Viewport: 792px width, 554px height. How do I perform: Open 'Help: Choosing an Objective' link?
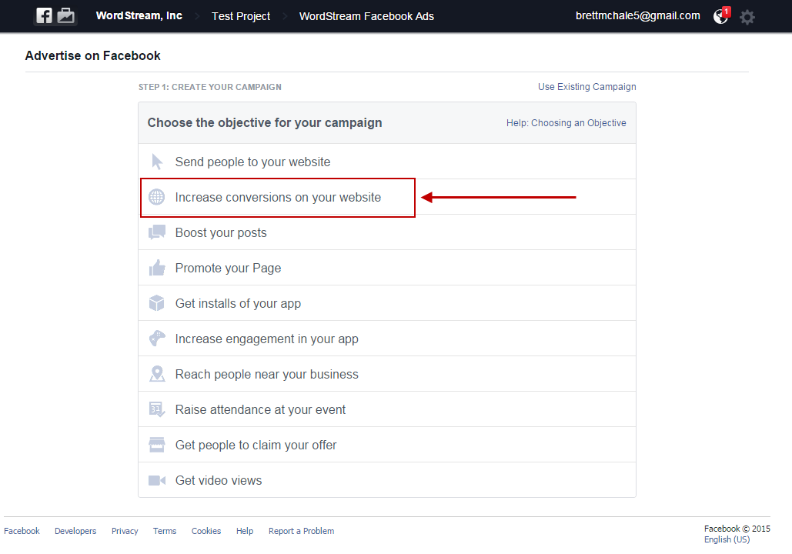(x=566, y=122)
